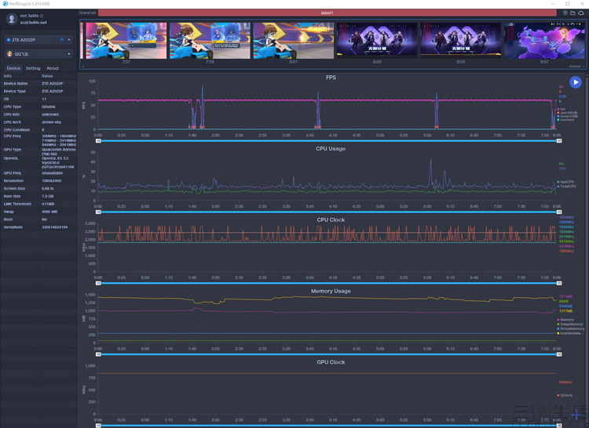Click the PerfDog app icon in title bar

coord(5,4)
